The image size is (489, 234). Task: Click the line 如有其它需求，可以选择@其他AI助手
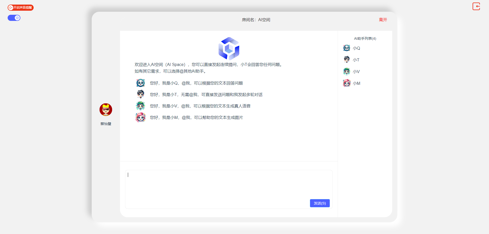[x=171, y=71]
